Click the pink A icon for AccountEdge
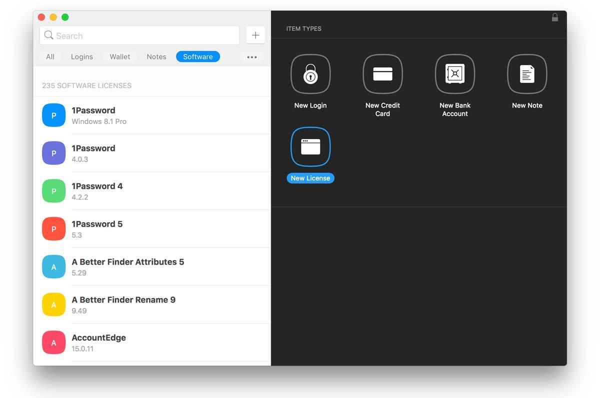 54,342
